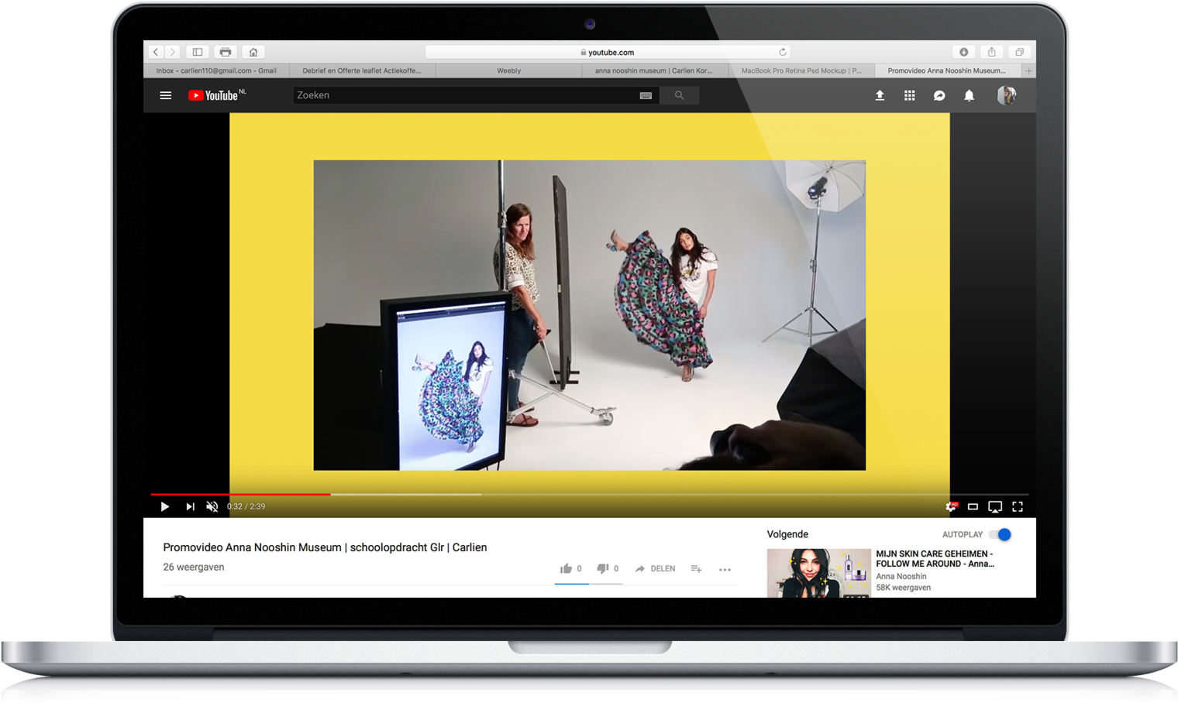Open video quality settings gear
1178x703 pixels.
point(950,506)
